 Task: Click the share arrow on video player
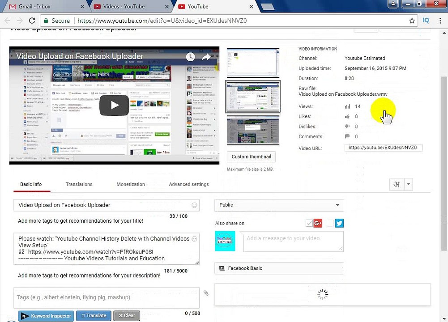[x=206, y=57]
